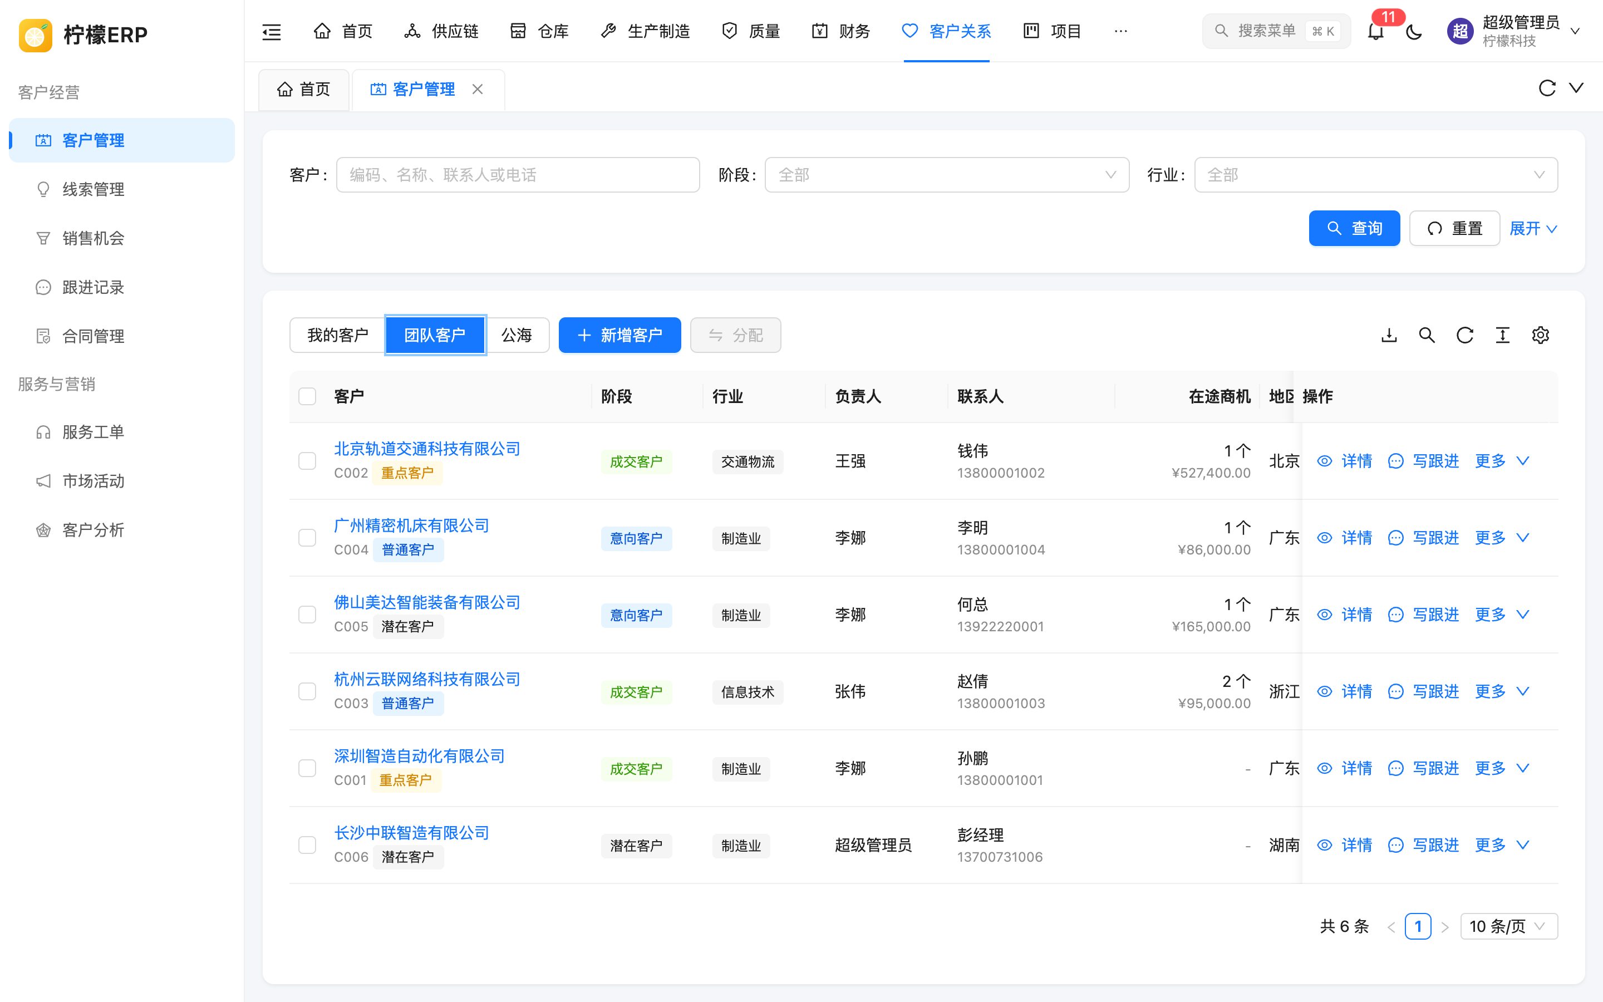This screenshot has height=1002, width=1603.
Task: Check the 佛山美达智能装备有限公司 row
Action: 307,615
